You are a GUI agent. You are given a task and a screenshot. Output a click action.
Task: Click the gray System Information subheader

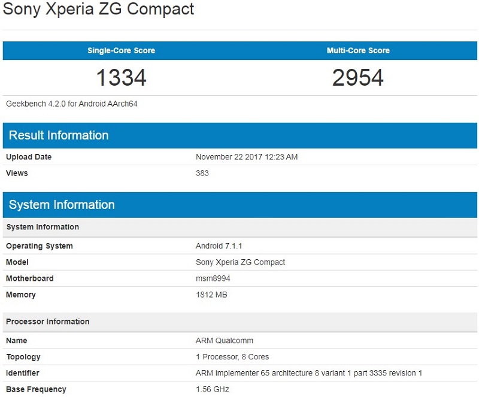point(43,227)
